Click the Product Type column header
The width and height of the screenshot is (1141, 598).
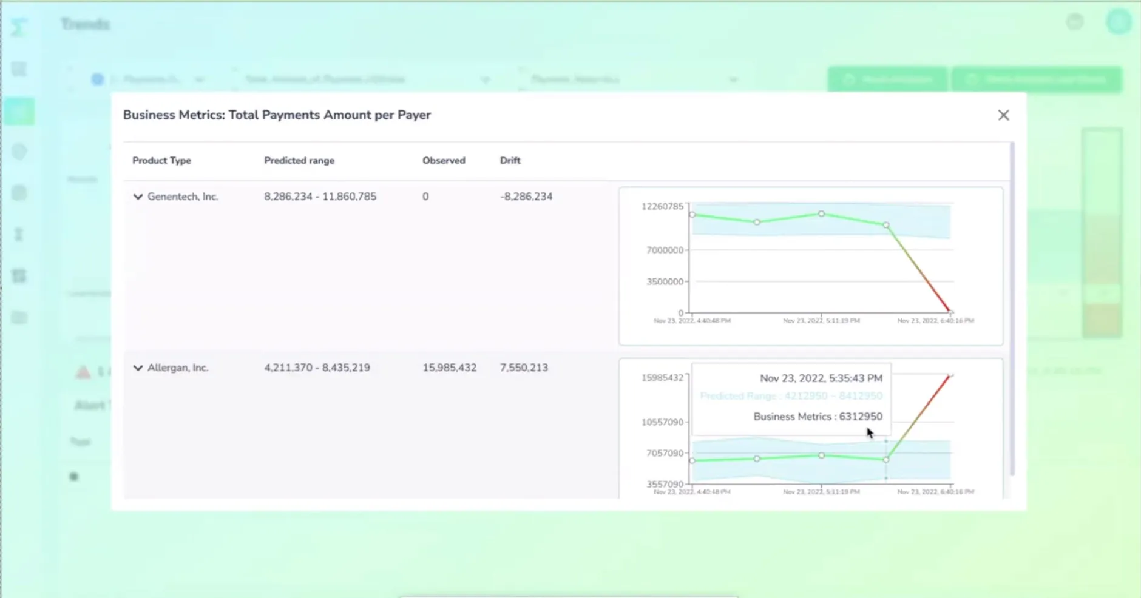pos(161,160)
